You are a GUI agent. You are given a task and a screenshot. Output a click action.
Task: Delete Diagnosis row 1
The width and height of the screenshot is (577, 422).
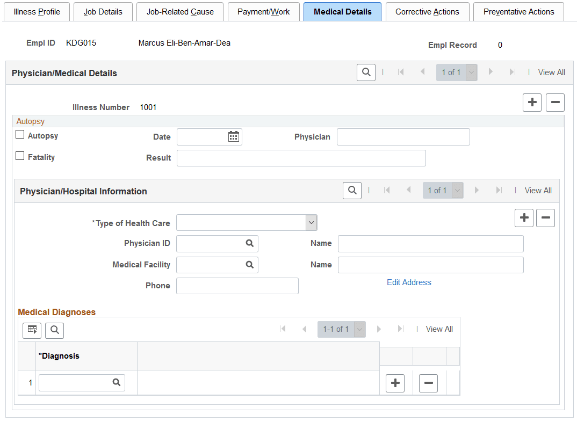[x=428, y=383]
